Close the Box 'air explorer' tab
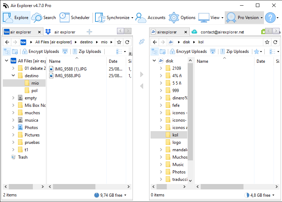 39,32
